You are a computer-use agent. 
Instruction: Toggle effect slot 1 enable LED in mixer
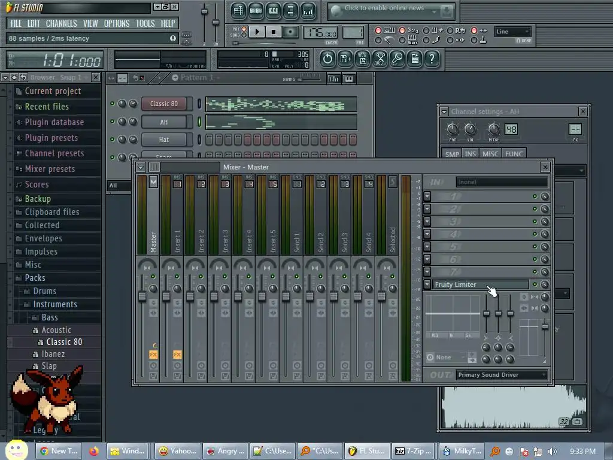coord(535,196)
